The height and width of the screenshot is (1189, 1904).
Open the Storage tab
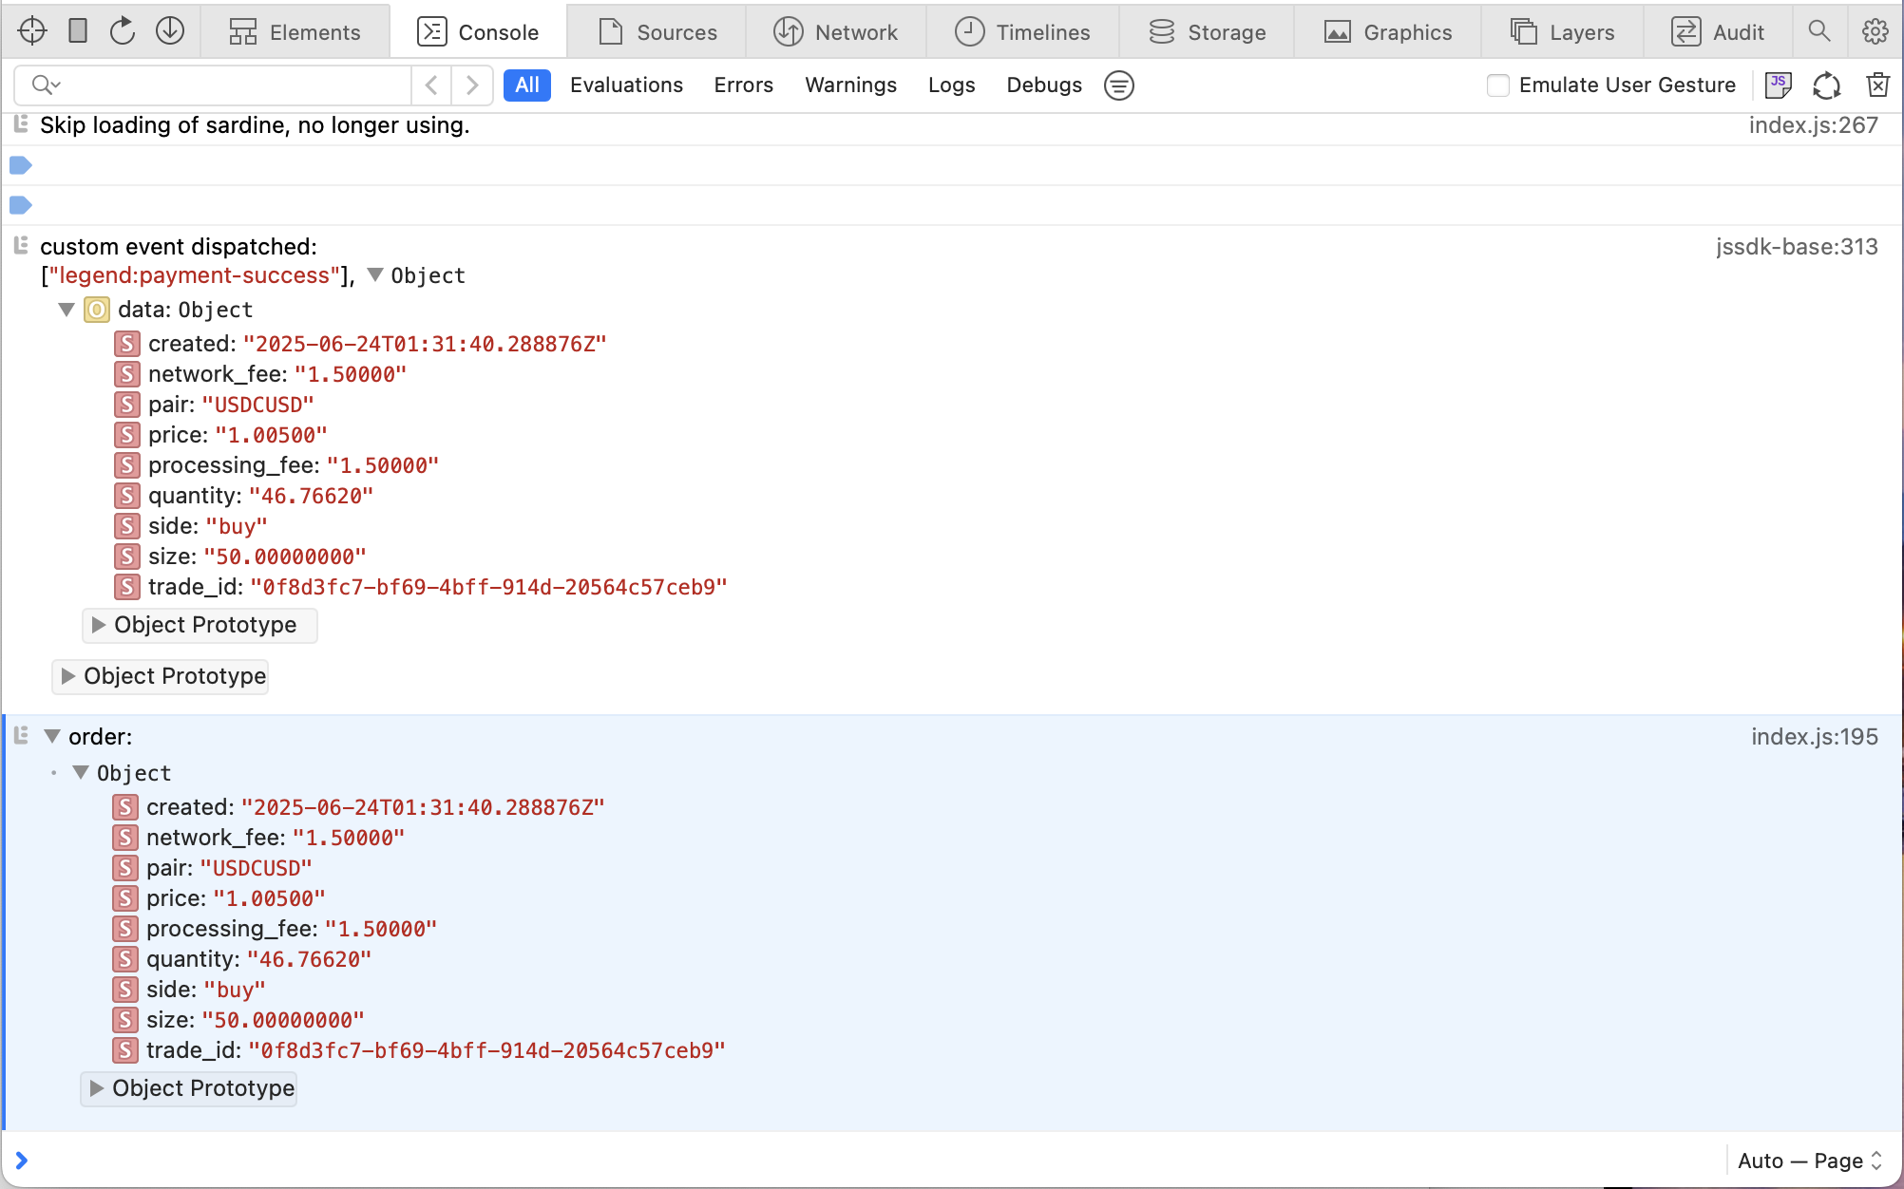[1208, 32]
